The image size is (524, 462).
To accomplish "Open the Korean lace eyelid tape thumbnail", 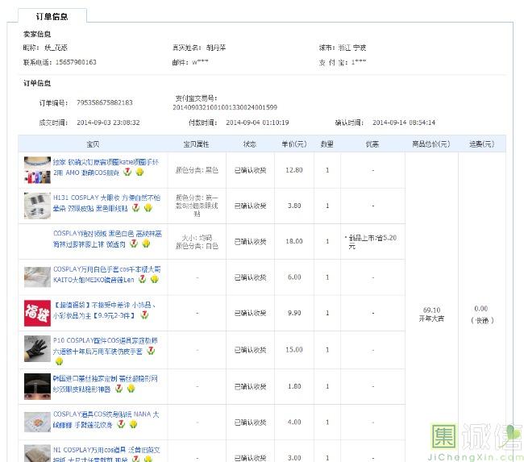I will tap(37, 384).
